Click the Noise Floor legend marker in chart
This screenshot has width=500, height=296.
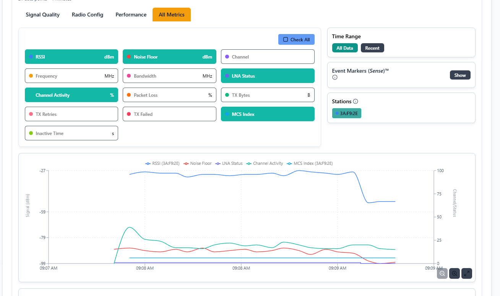click(x=187, y=163)
